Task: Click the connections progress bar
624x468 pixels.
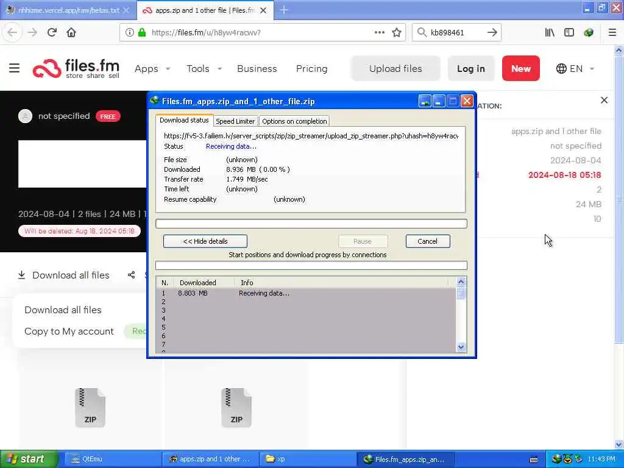Action: pyautogui.click(x=311, y=266)
